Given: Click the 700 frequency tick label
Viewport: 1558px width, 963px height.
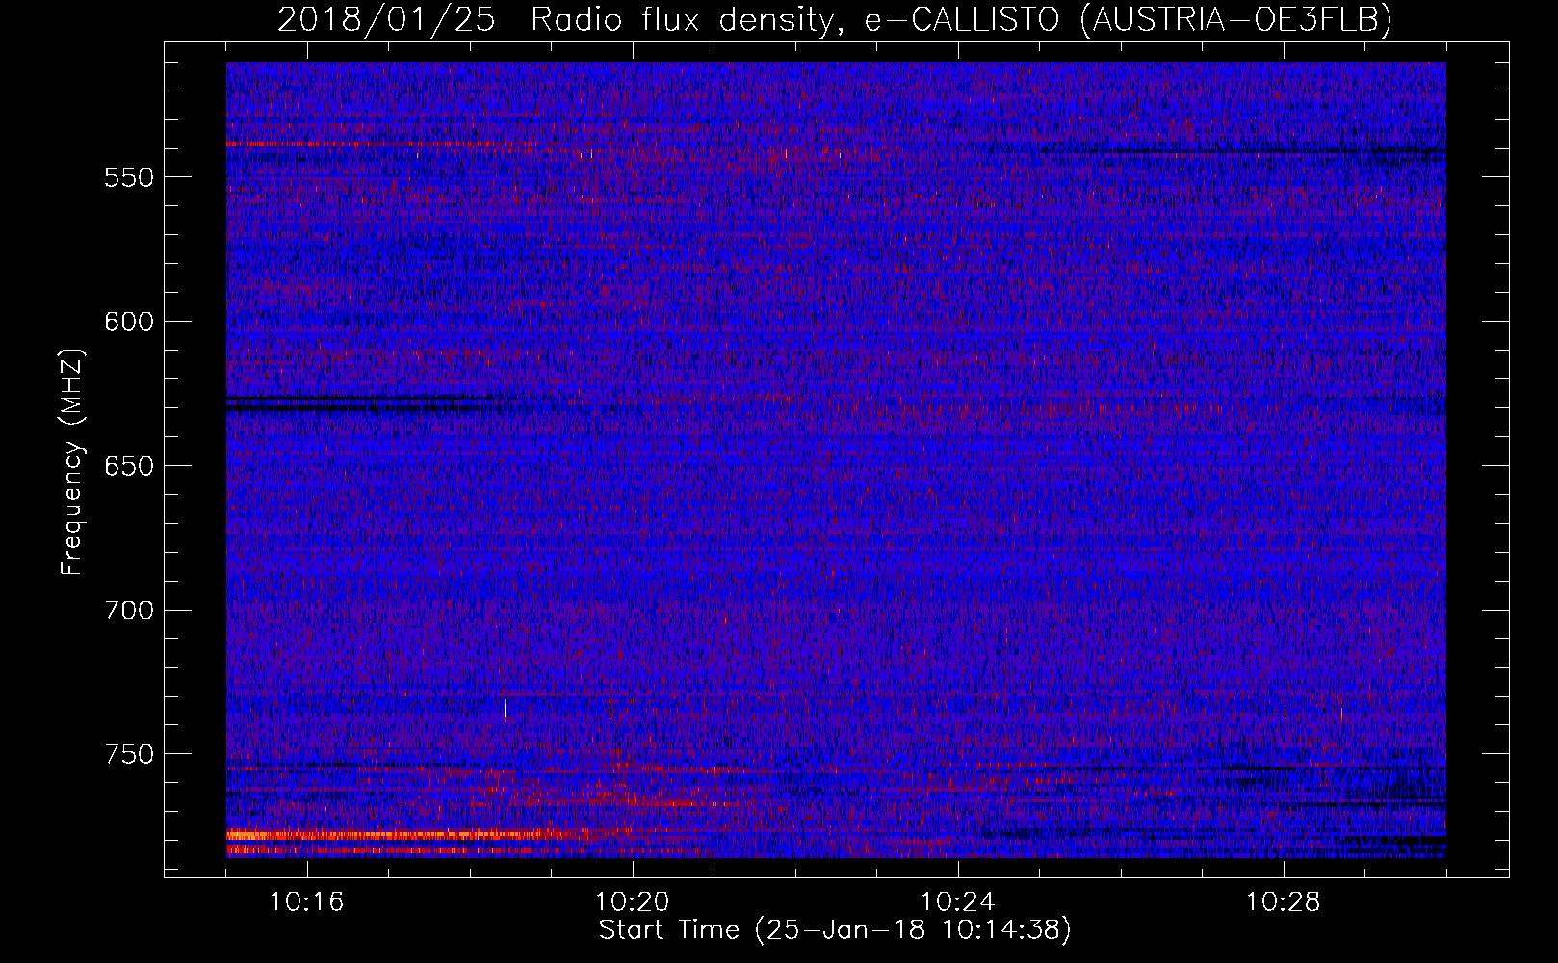Looking at the screenshot, I should [129, 610].
